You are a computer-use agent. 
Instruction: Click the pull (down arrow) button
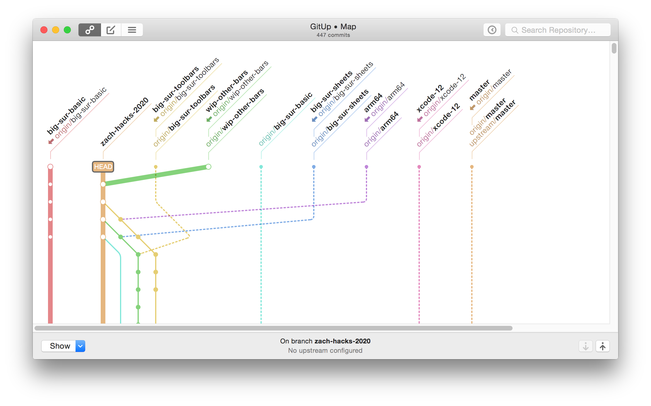[585, 346]
